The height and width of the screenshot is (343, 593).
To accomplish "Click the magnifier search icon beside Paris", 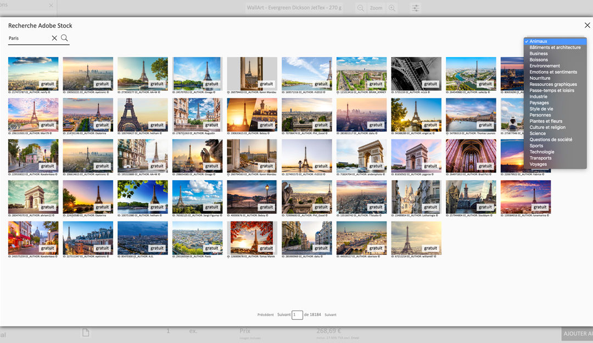I will point(64,38).
